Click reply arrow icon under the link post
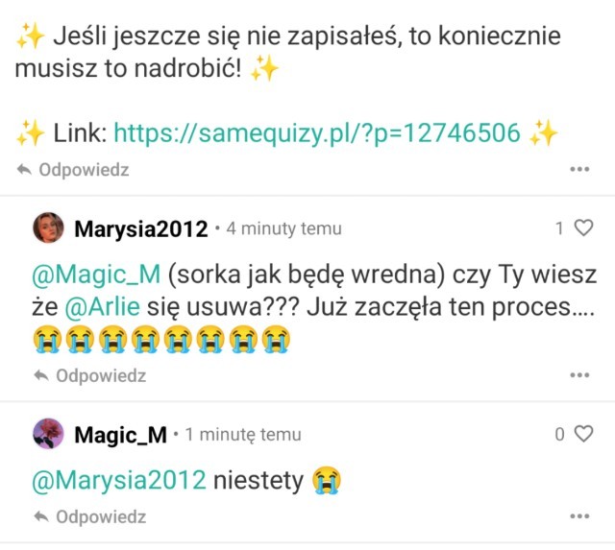This screenshot has height=550, width=615. (24, 170)
